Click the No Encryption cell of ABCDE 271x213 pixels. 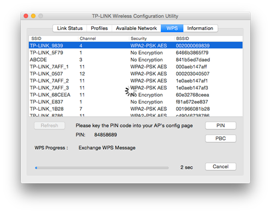click(147, 60)
